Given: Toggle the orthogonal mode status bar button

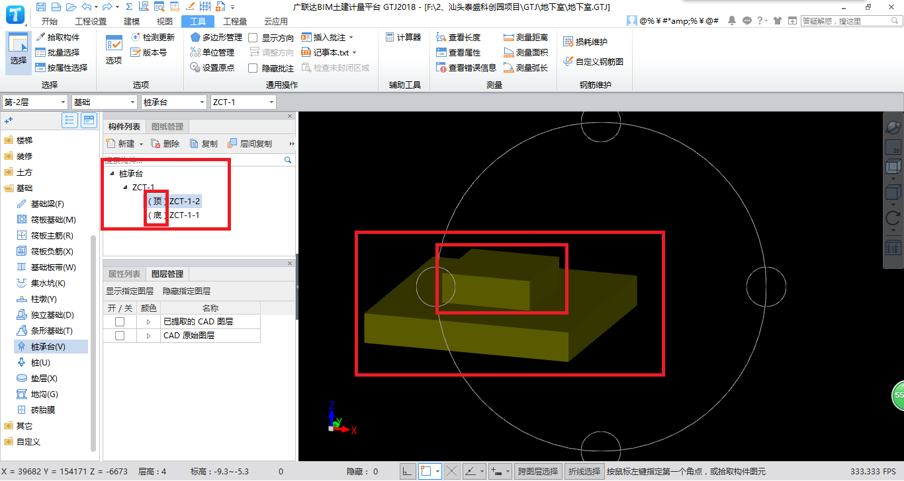Looking at the screenshot, I should tap(408, 471).
